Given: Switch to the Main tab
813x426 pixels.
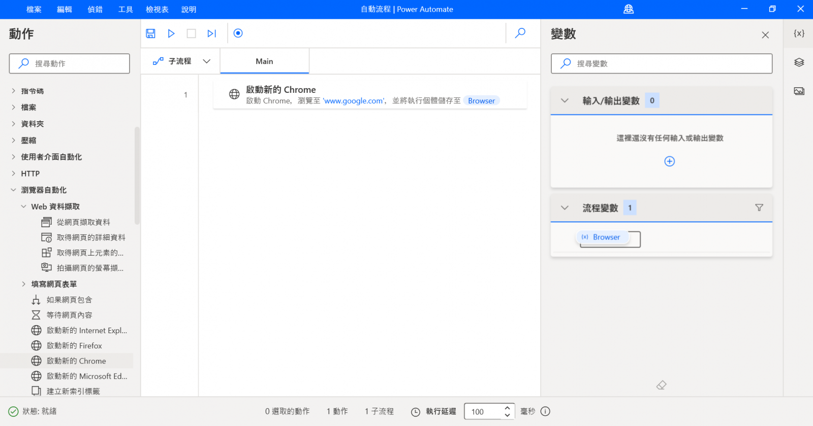Looking at the screenshot, I should coord(264,61).
